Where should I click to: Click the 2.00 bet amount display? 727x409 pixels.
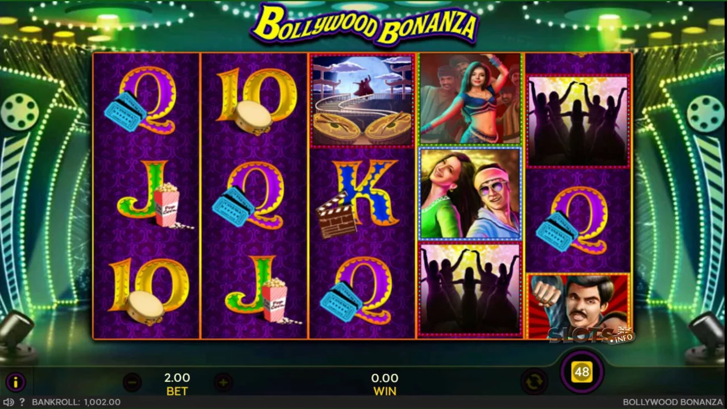click(x=177, y=378)
